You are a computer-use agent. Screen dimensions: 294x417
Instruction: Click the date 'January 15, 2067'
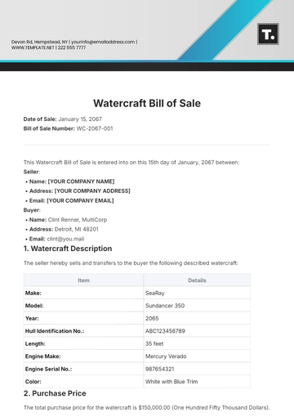pyautogui.click(x=80, y=119)
